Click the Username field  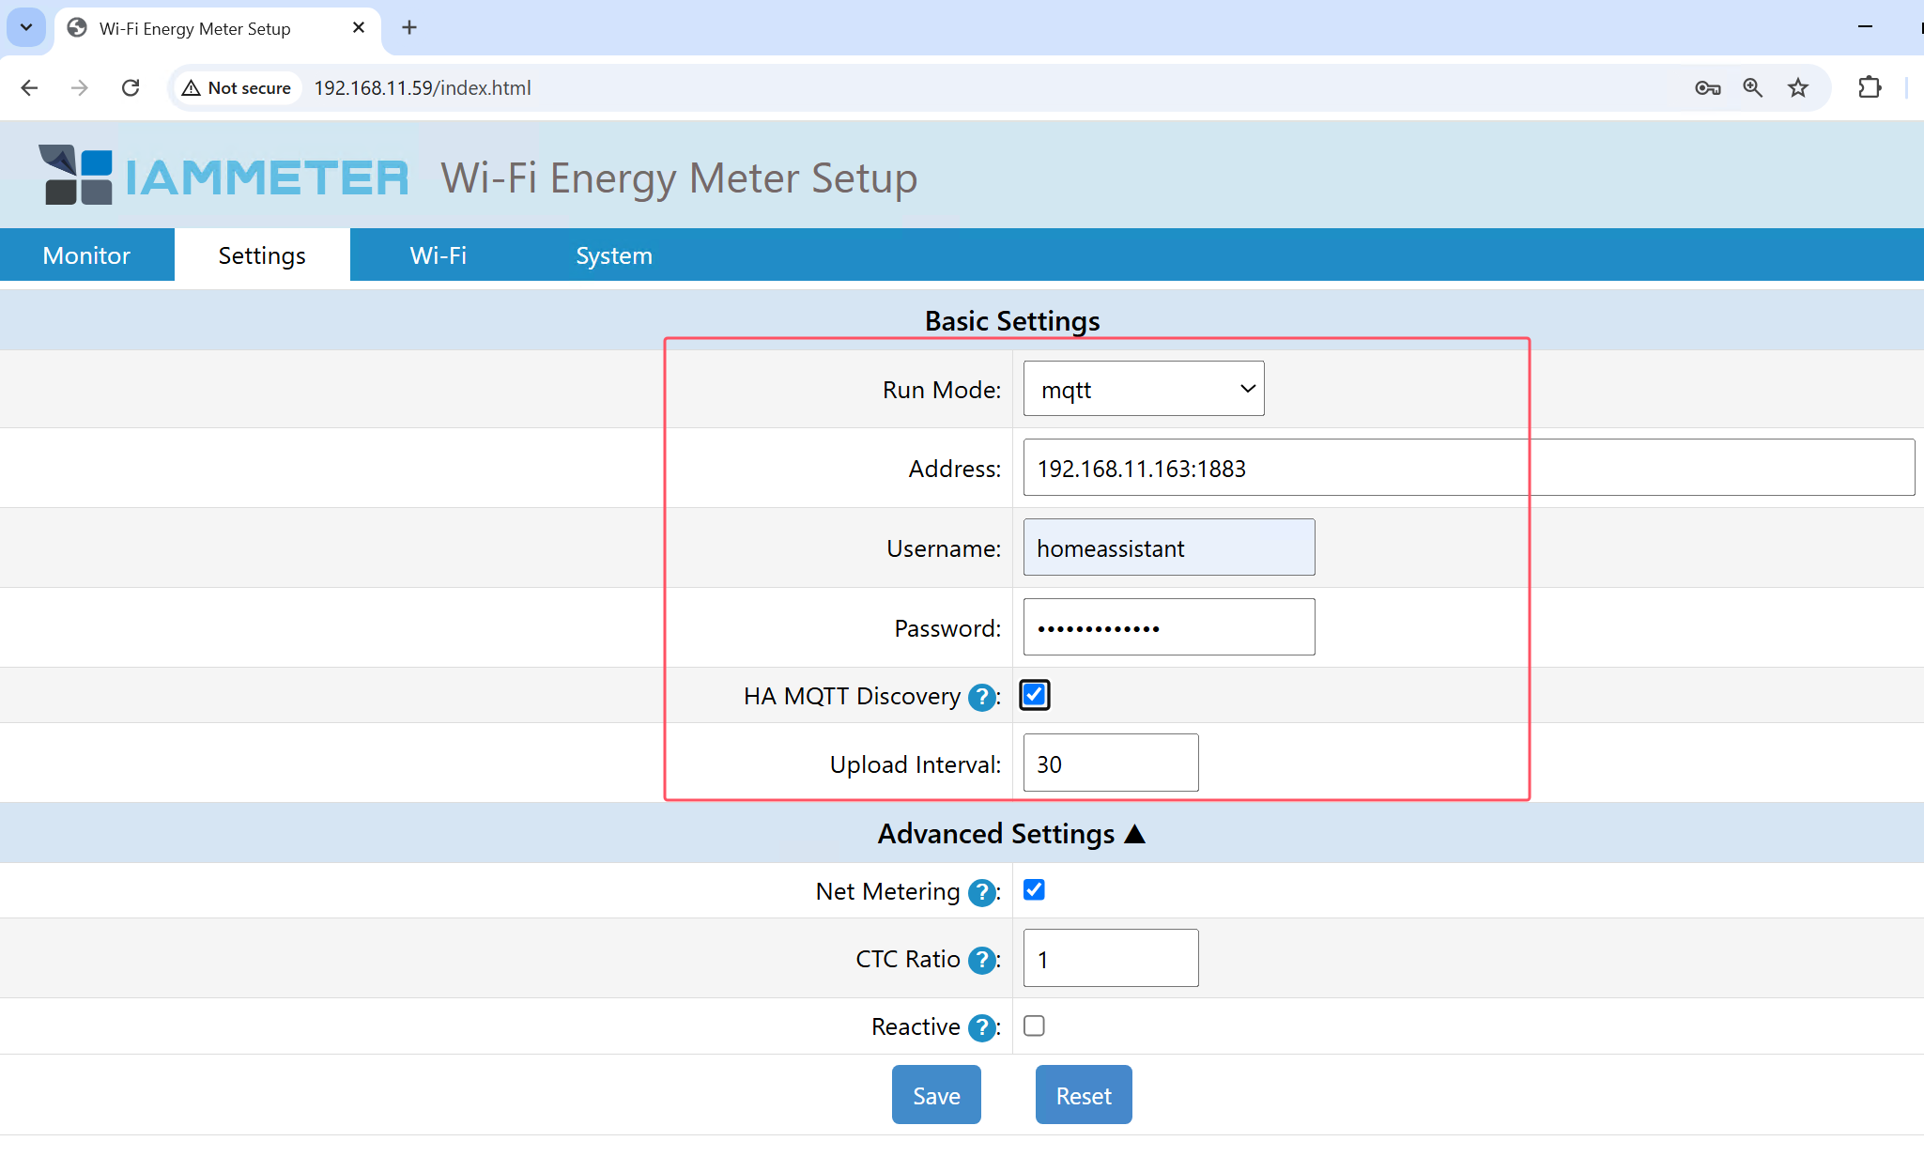(1169, 547)
